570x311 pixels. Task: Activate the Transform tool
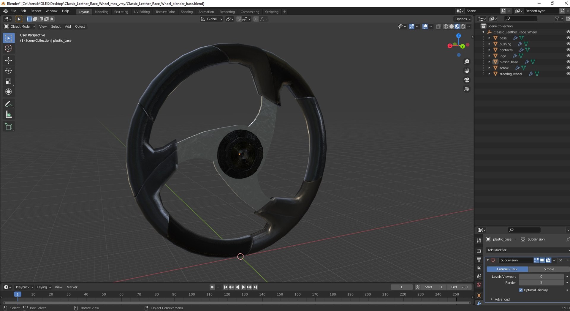(9, 92)
